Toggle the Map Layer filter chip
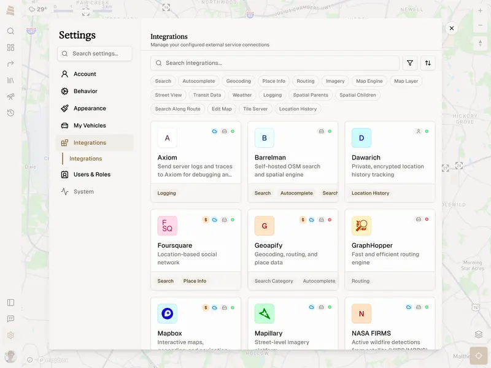The image size is (491, 368). point(406,81)
